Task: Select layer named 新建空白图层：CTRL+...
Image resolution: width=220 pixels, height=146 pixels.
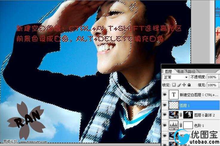Action: [199, 95]
